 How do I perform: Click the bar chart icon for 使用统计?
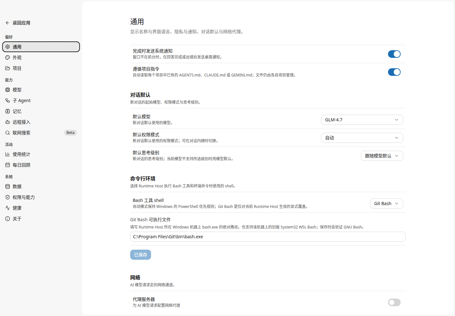tap(8, 154)
